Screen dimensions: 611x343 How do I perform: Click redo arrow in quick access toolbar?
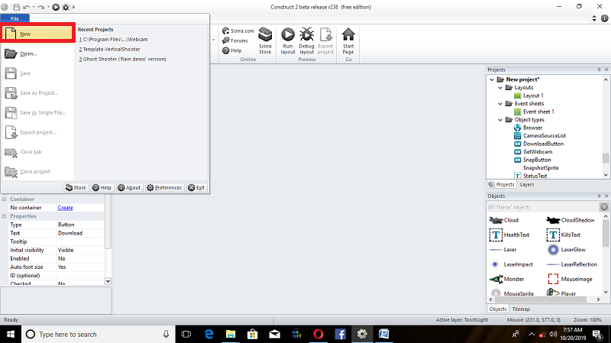pos(40,7)
